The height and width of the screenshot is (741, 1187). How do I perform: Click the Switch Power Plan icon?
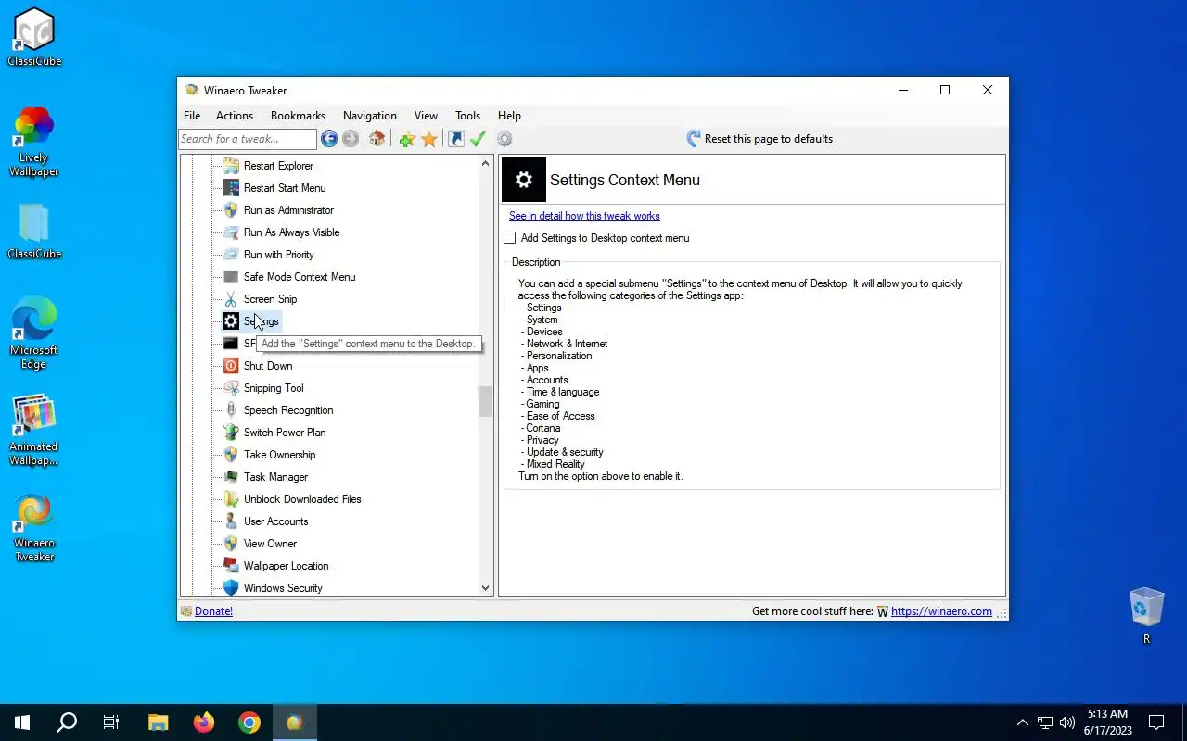pyautogui.click(x=231, y=433)
